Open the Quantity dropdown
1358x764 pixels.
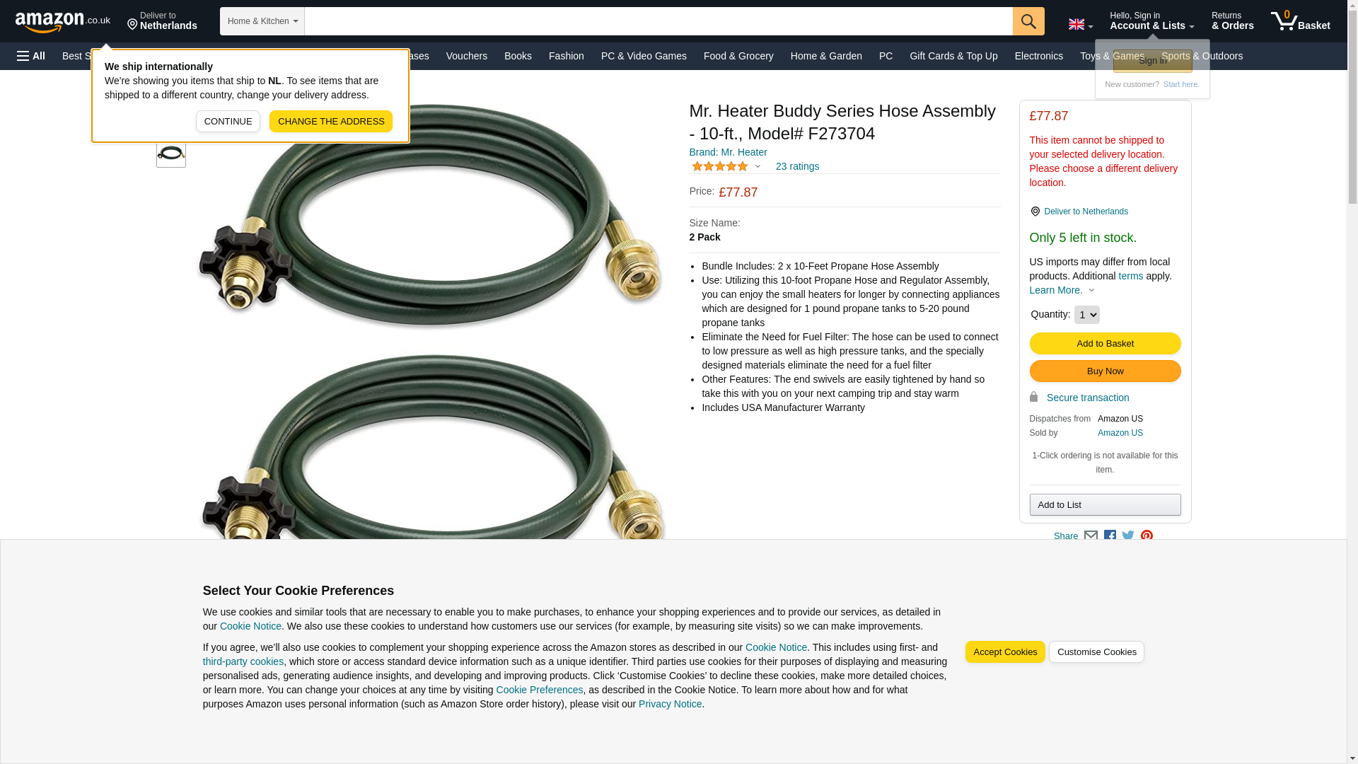pos(1086,315)
